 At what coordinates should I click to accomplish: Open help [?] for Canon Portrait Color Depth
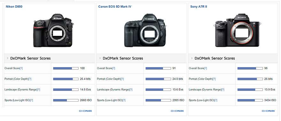click(x=122, y=79)
